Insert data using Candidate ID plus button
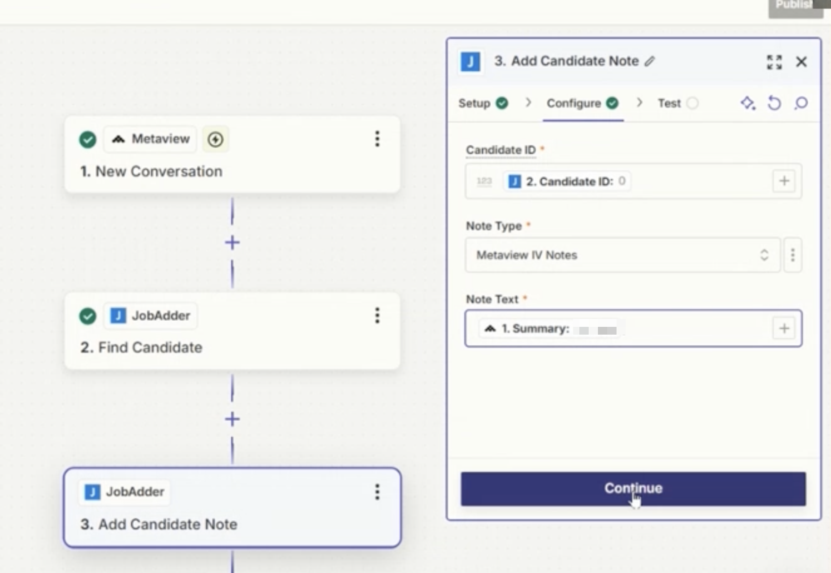 [784, 181]
